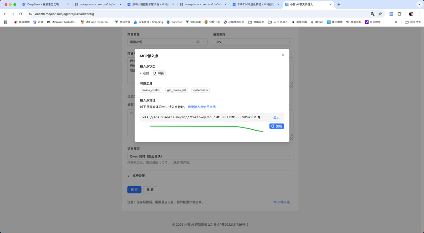This screenshot has width=424, height=233.
Task: Open the browser extensions puzzle icon
Action: (398, 14)
